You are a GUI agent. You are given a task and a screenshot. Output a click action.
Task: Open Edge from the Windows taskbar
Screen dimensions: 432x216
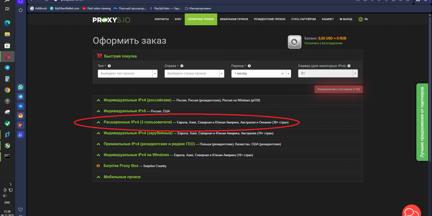(x=7, y=23)
